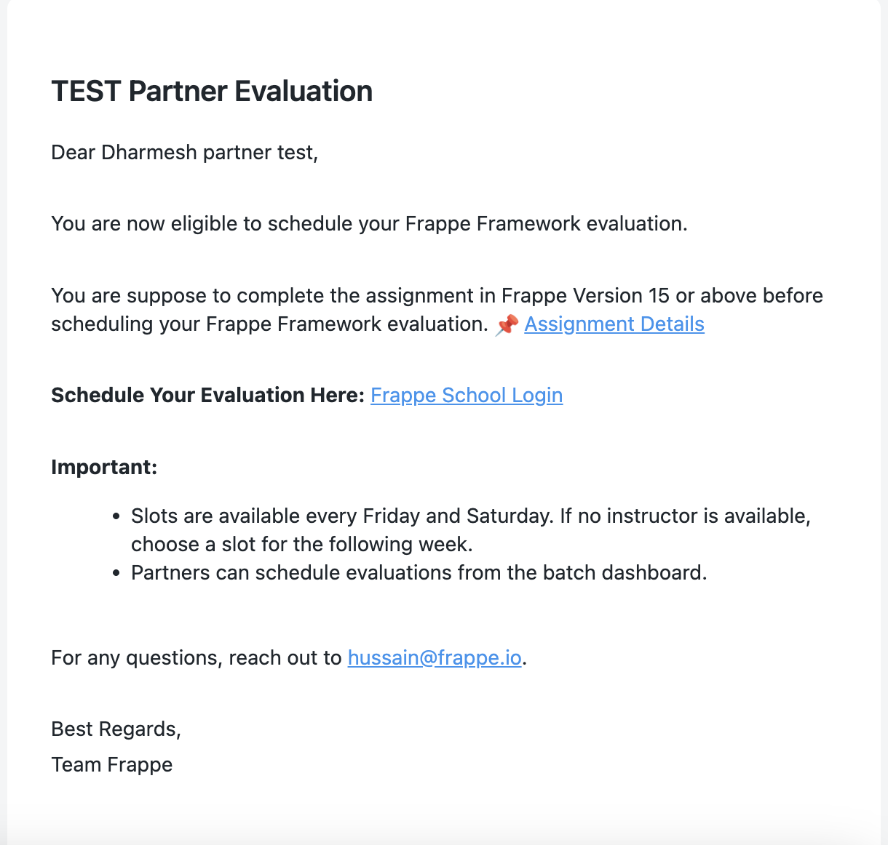The image size is (888, 845).
Task: Open the Assignment Details link
Action: point(614,324)
